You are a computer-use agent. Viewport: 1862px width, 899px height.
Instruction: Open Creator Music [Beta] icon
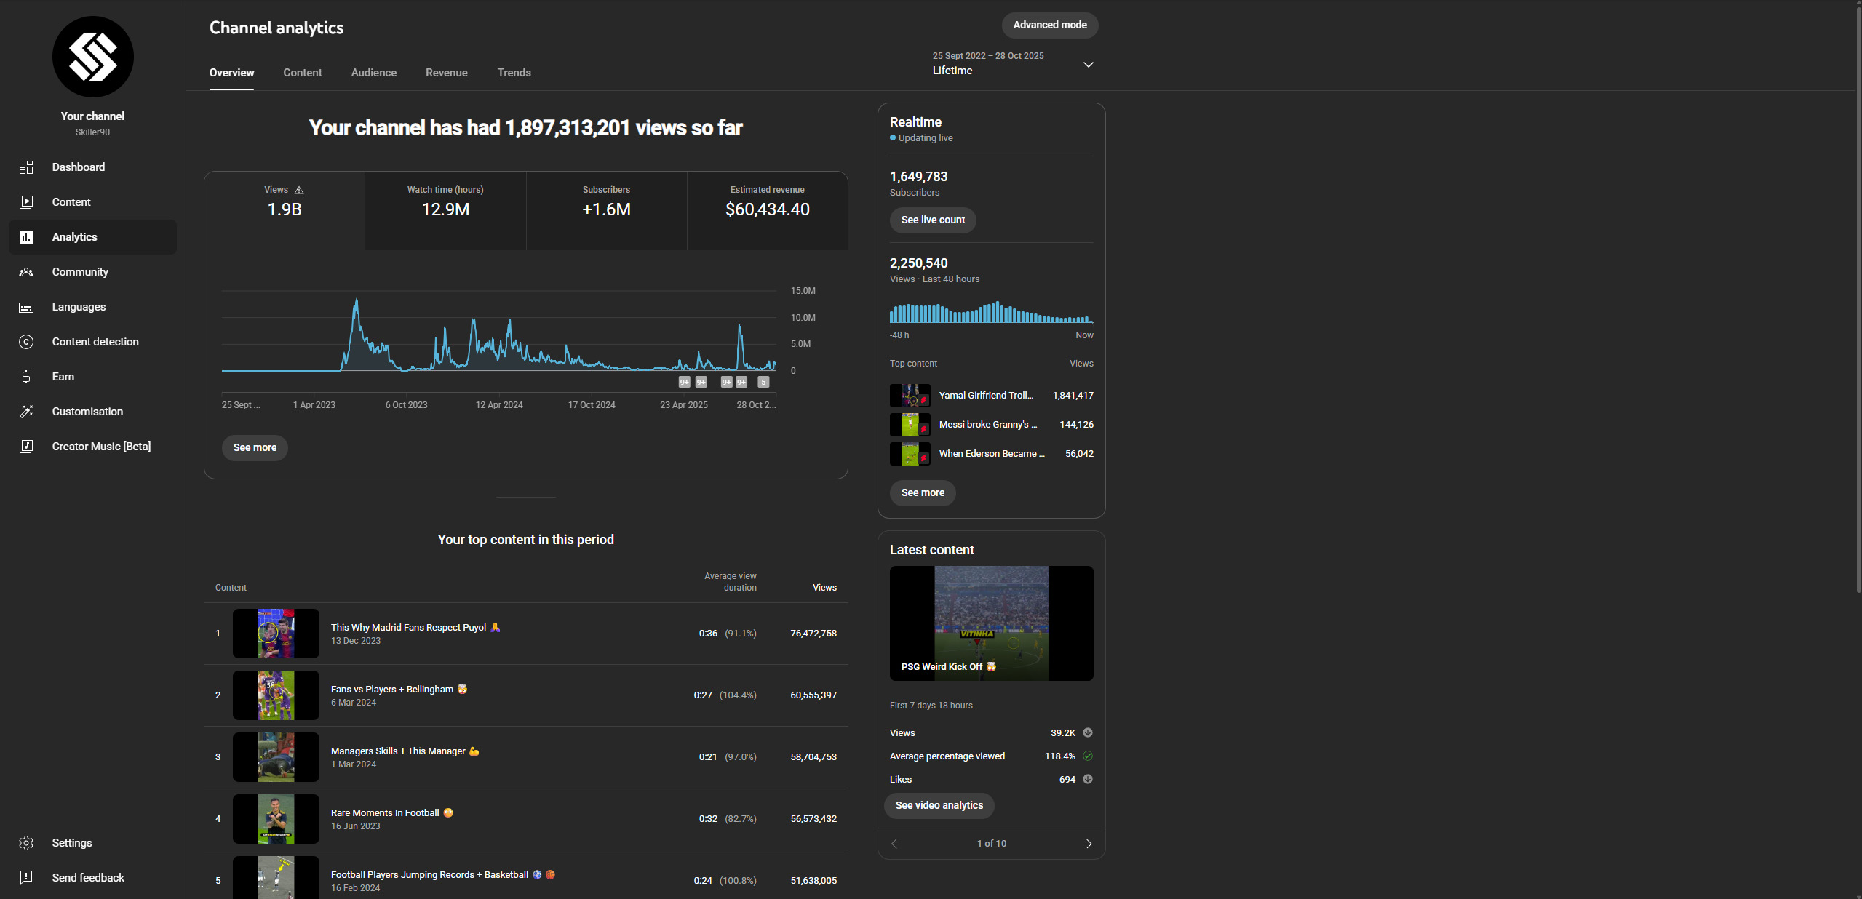click(x=26, y=447)
